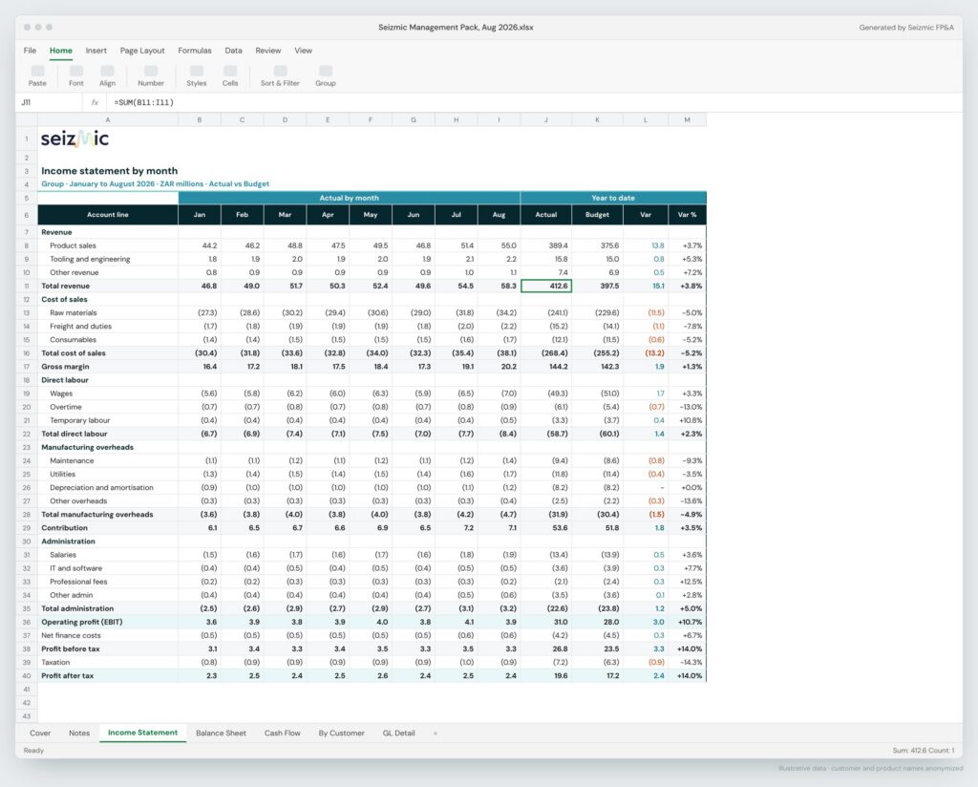This screenshot has height=787, width=978.
Task: Select column J header
Action: coord(545,119)
